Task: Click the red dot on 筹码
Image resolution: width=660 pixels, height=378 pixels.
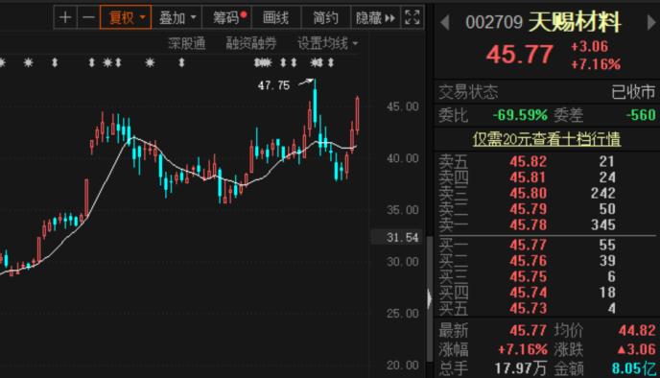Action: point(243,14)
